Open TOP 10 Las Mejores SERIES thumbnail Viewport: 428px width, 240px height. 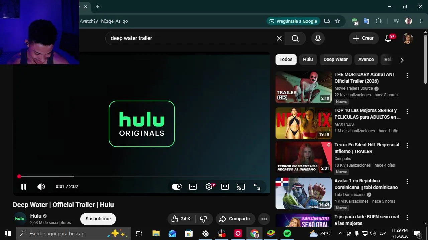[x=304, y=123]
